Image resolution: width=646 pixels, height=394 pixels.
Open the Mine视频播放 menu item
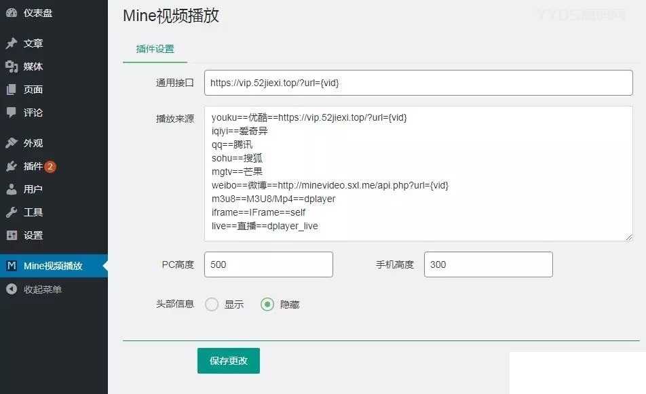pyautogui.click(x=53, y=266)
